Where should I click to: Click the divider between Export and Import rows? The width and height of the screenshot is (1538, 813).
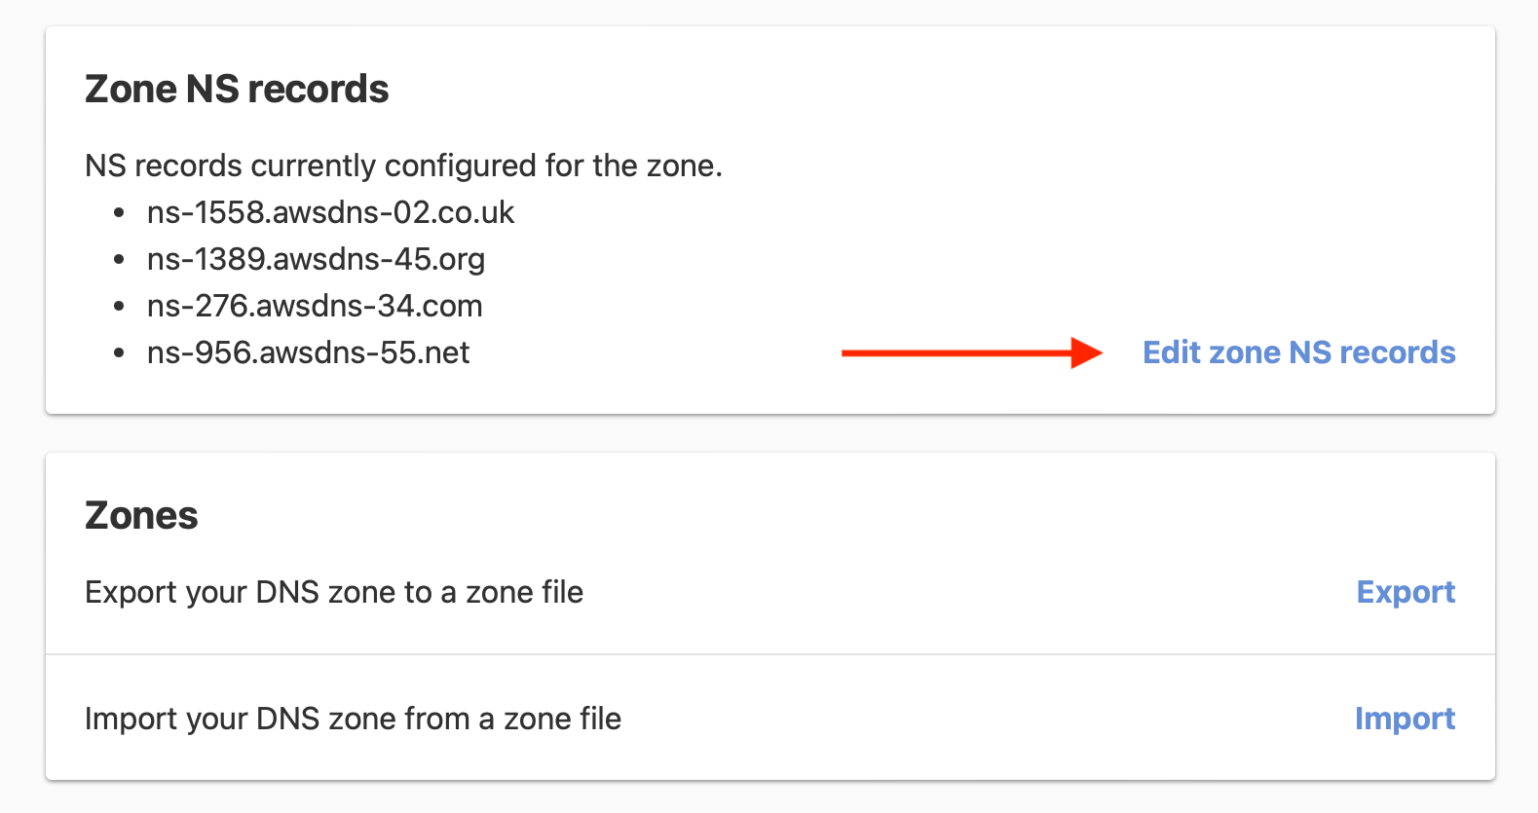tap(769, 654)
